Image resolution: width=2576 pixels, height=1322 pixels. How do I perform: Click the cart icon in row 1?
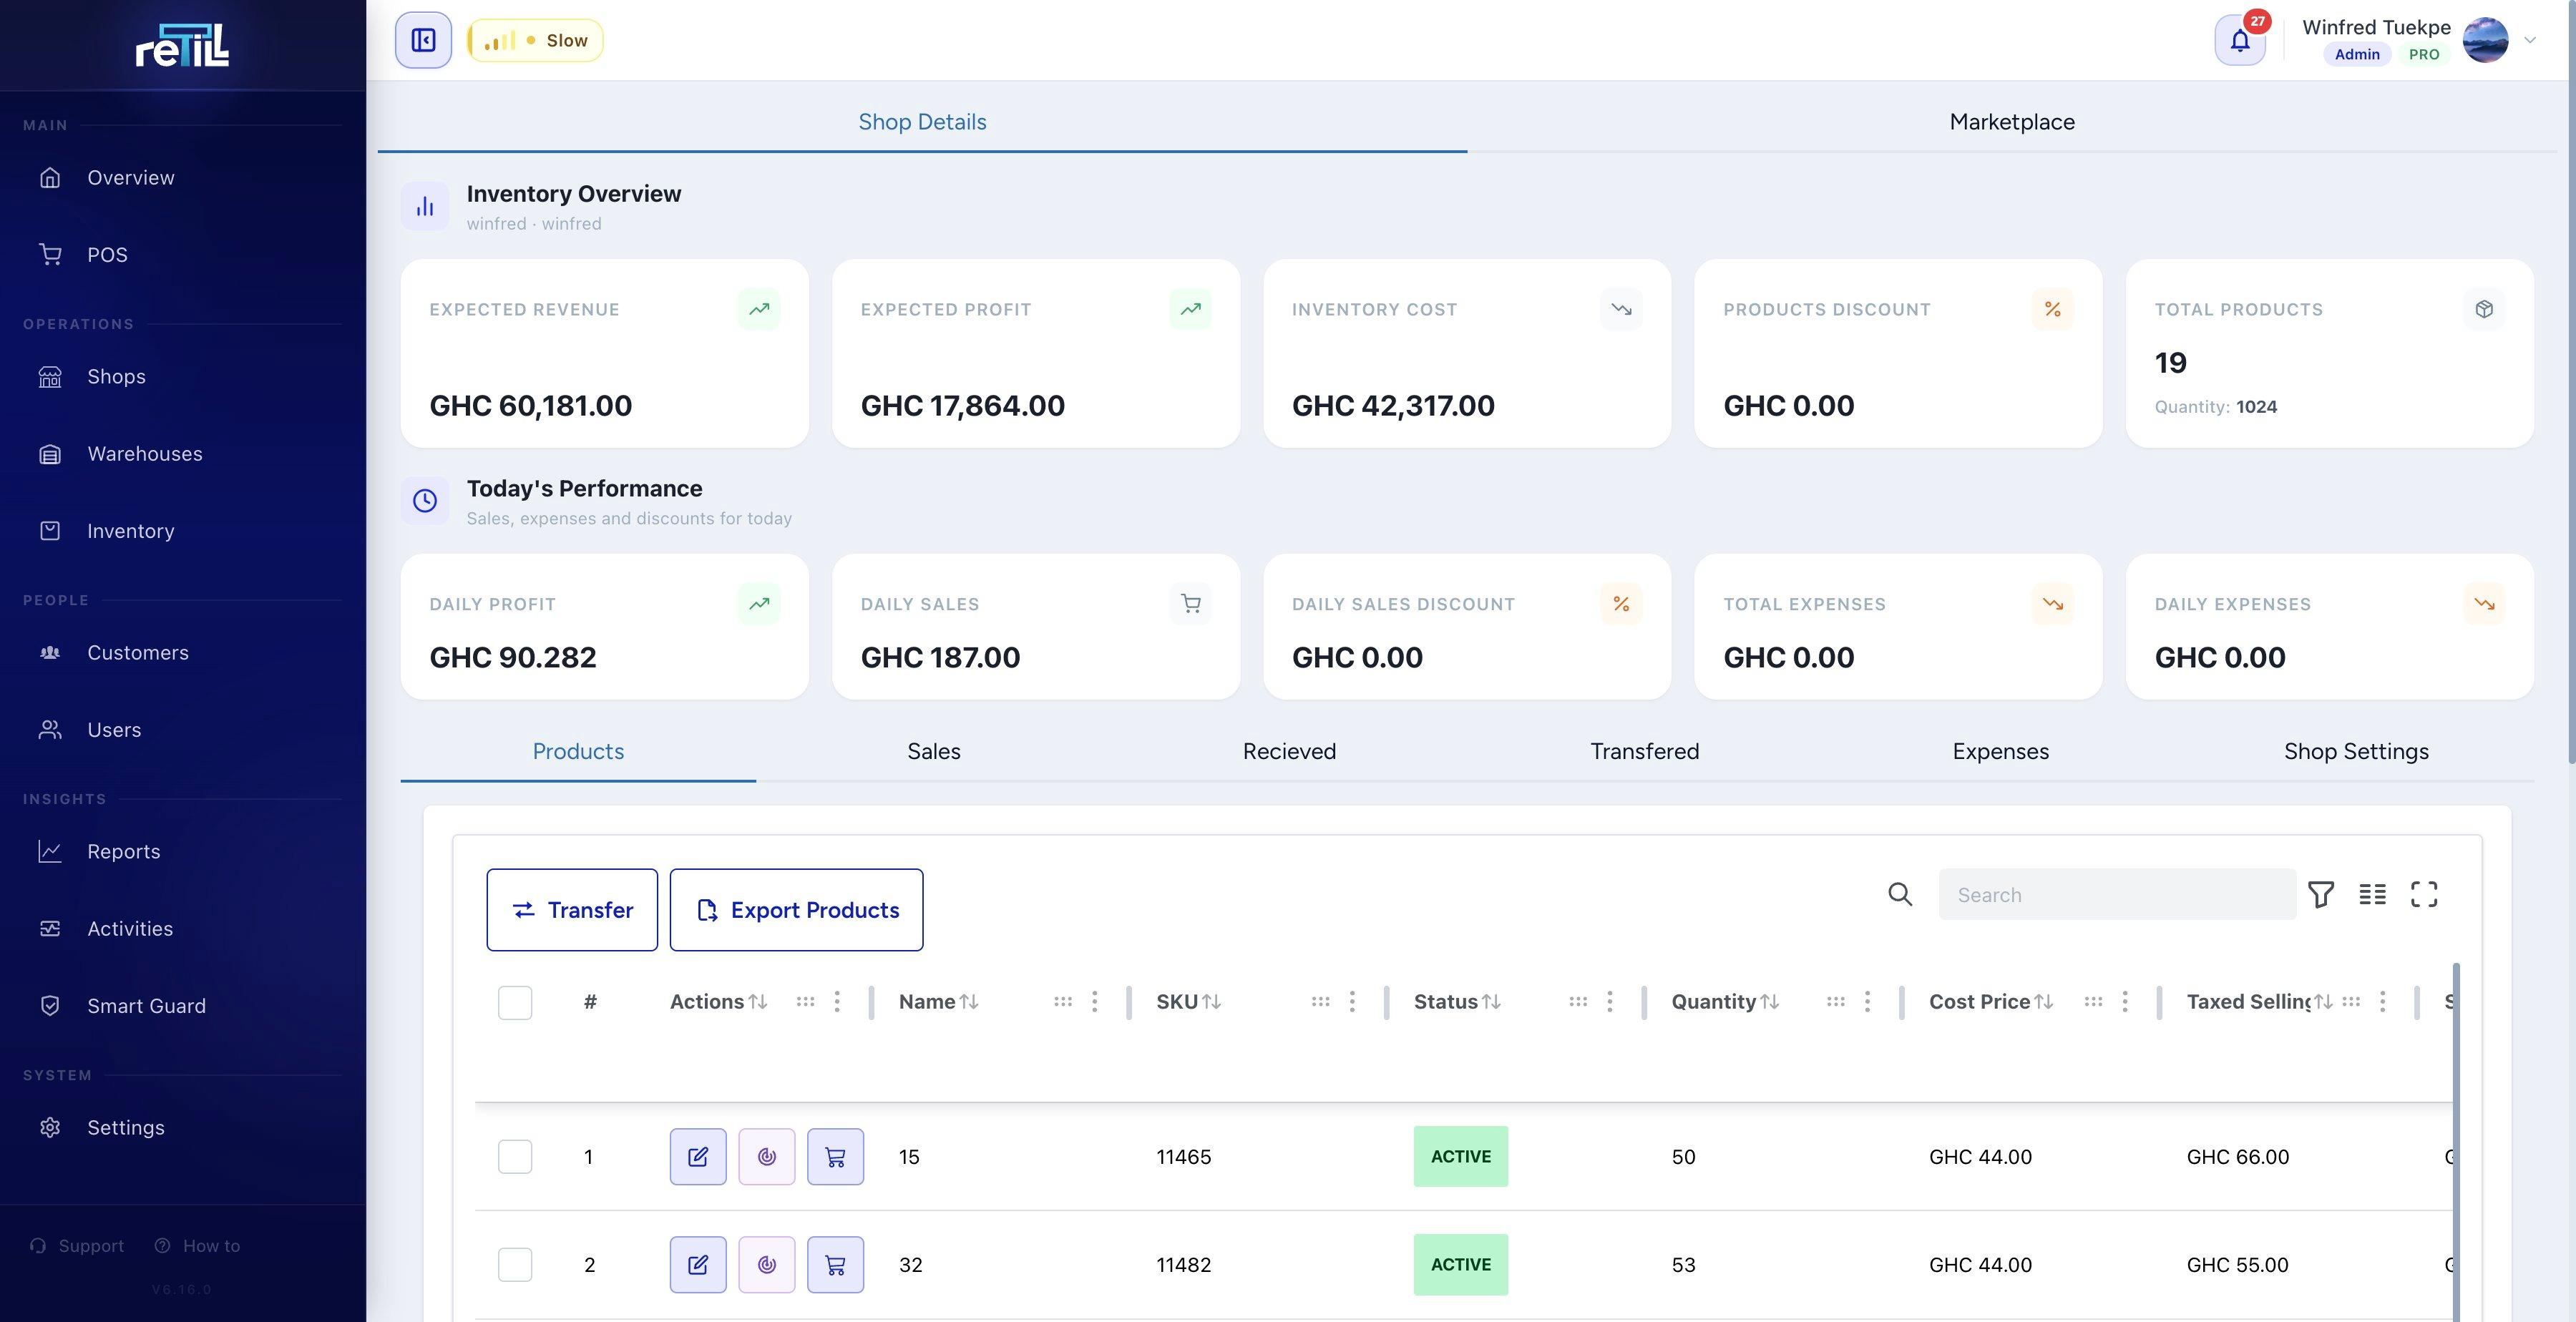(x=836, y=1157)
